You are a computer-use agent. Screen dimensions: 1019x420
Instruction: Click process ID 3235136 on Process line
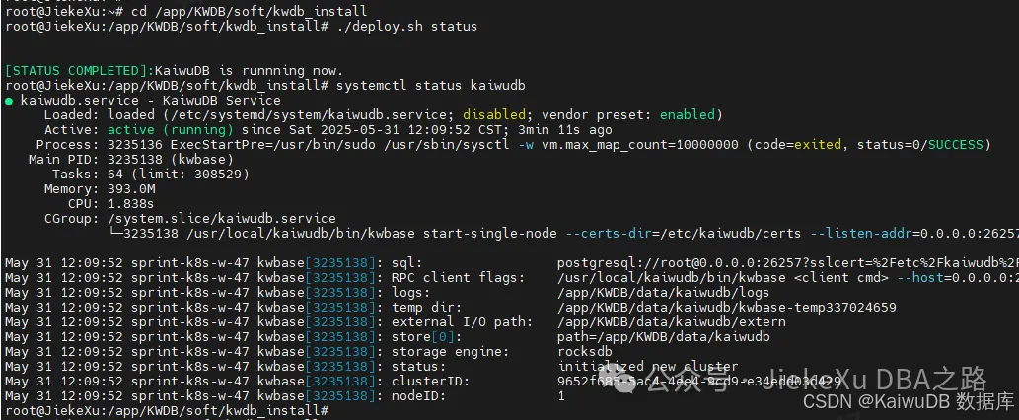pos(134,145)
